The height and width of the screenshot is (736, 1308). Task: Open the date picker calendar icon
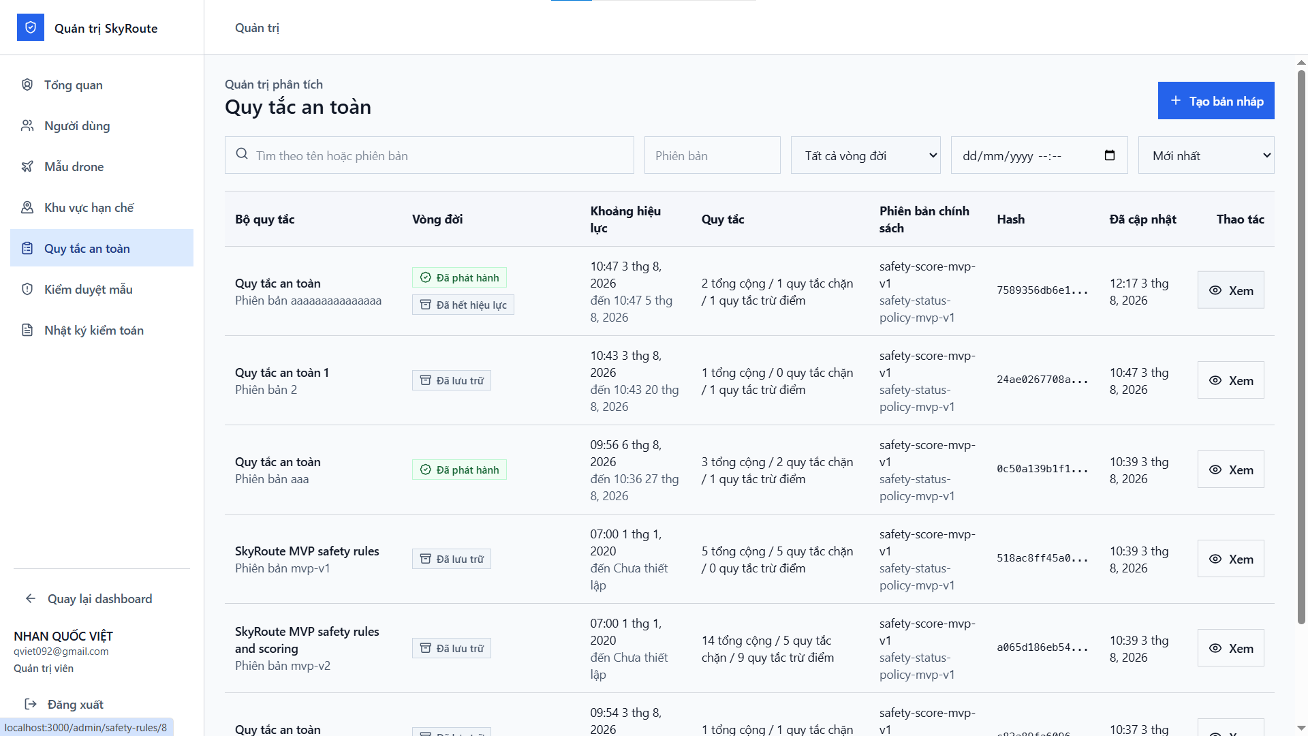[1110, 155]
